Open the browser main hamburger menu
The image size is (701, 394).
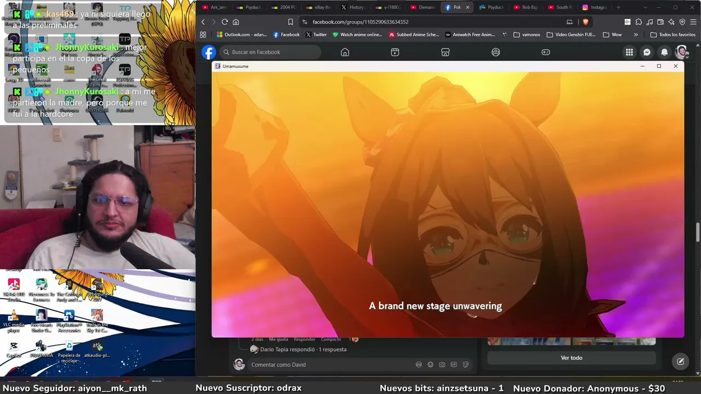click(x=693, y=22)
